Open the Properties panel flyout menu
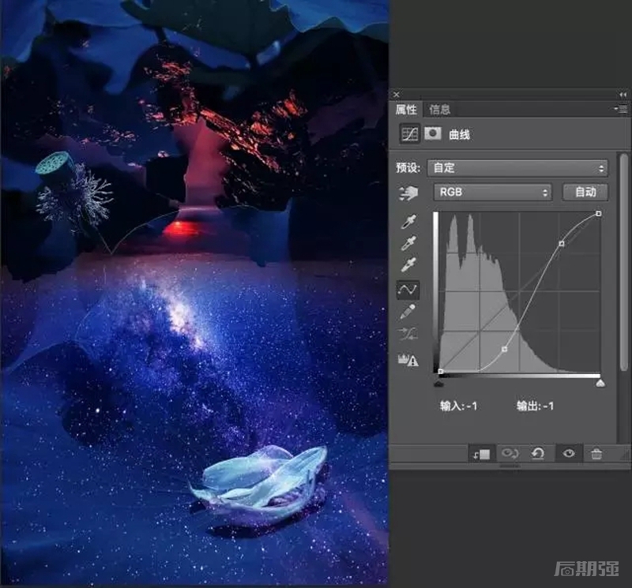Image resolution: width=632 pixels, height=588 pixels. [x=621, y=109]
